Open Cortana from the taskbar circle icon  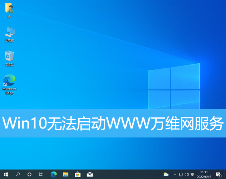[29, 174]
